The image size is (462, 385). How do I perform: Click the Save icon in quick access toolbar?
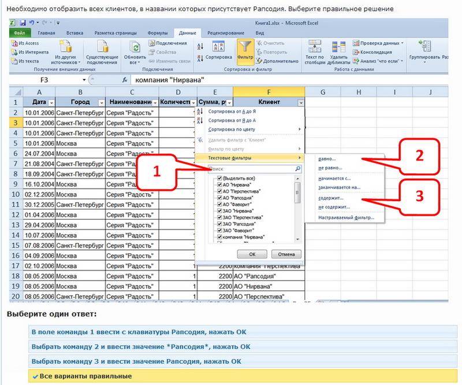pyautogui.click(x=23, y=23)
